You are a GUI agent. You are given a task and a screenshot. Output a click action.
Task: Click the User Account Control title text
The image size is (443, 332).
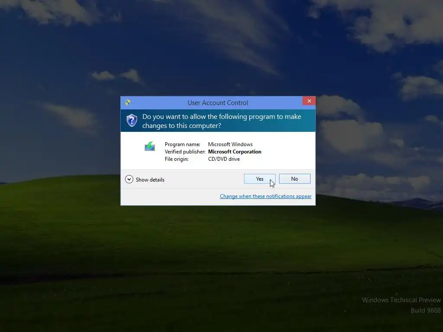[218, 103]
